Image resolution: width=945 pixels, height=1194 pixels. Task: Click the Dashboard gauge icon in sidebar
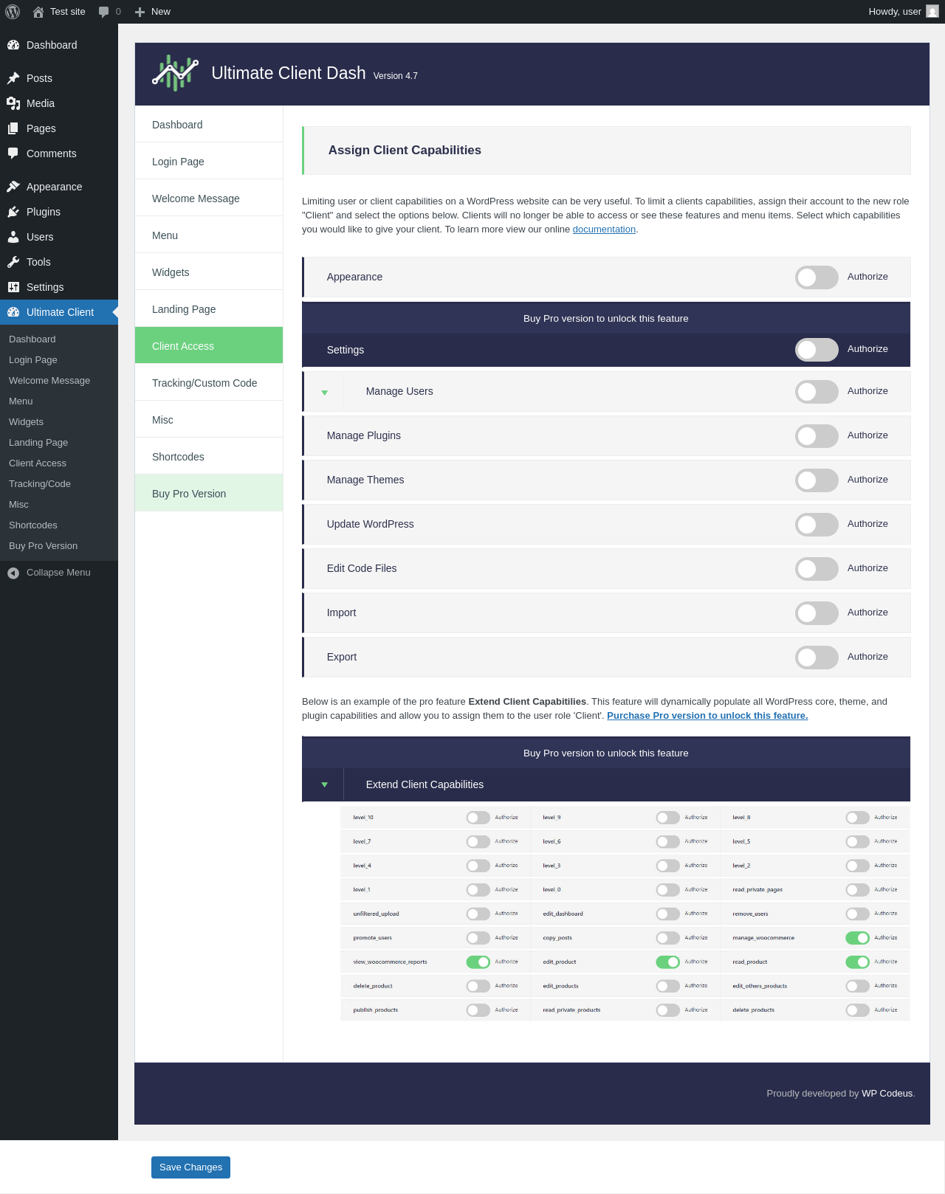click(x=13, y=45)
